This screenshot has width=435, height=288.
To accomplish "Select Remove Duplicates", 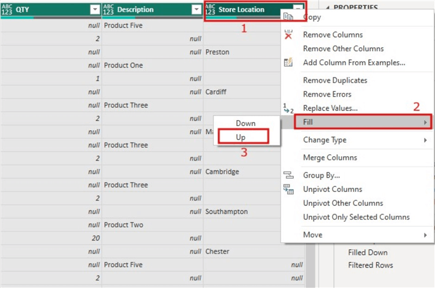I will 357,80.
